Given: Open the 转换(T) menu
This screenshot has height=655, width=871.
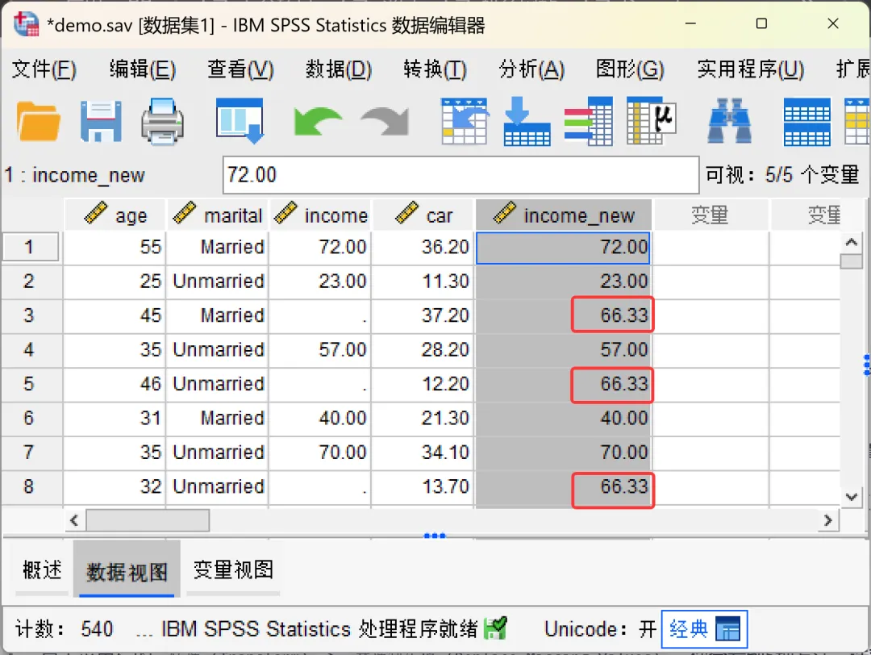Looking at the screenshot, I should tap(435, 69).
